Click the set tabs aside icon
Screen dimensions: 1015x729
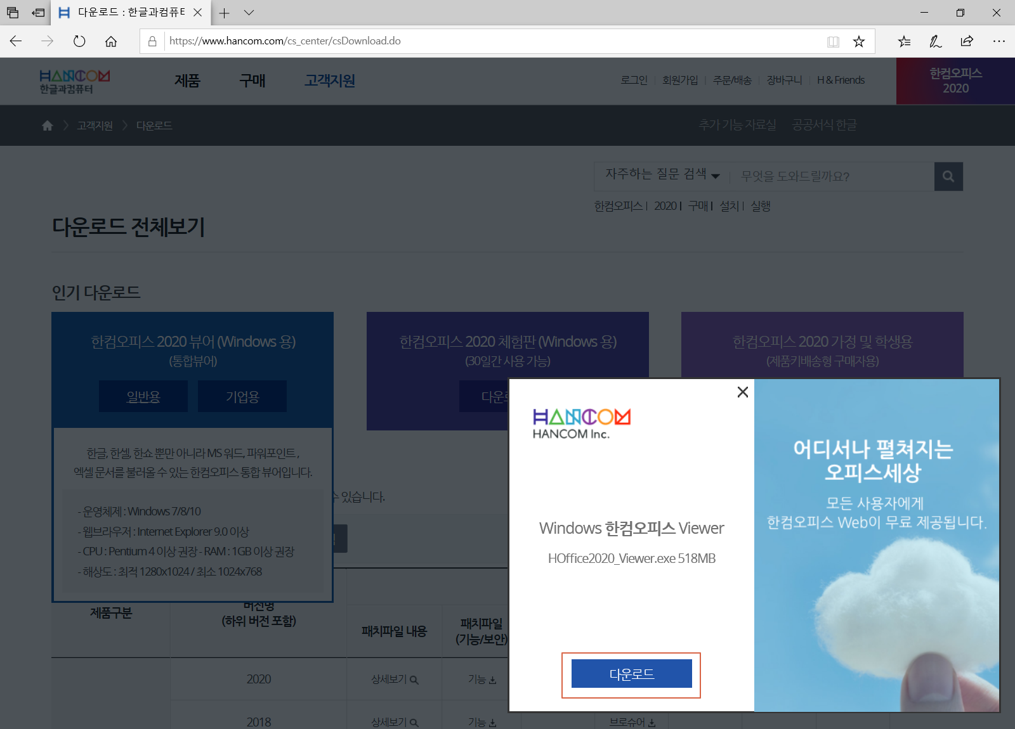(x=39, y=13)
